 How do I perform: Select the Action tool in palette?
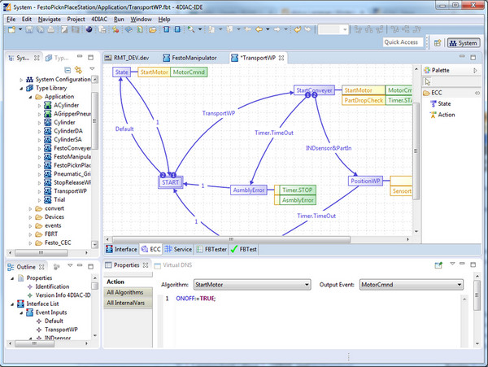(x=445, y=115)
